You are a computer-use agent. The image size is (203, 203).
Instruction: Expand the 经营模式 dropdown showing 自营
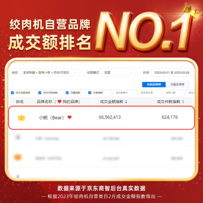coord(118,73)
